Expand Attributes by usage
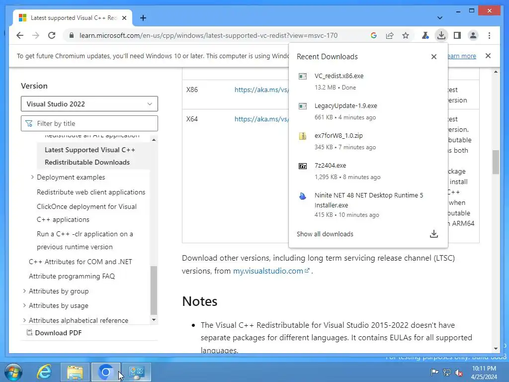509x382 pixels. (24, 306)
